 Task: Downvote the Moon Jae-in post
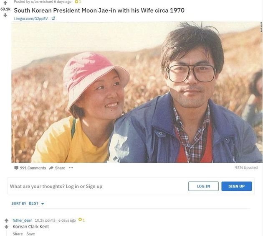tap(6, 15)
